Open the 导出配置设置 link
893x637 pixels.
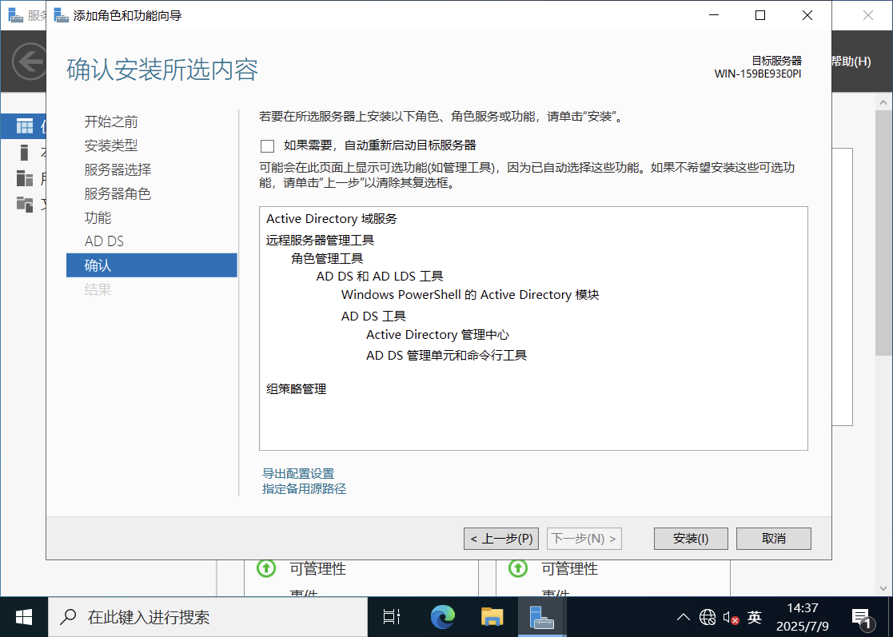click(x=298, y=474)
